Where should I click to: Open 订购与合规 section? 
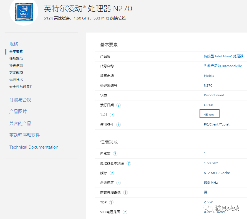[x=20, y=100]
